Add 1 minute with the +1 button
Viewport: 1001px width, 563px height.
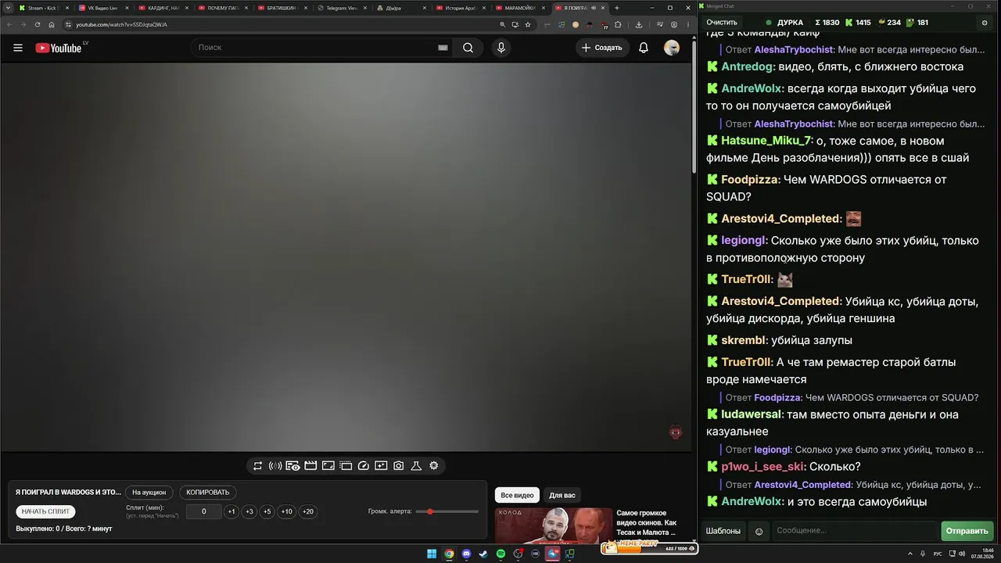(x=231, y=511)
